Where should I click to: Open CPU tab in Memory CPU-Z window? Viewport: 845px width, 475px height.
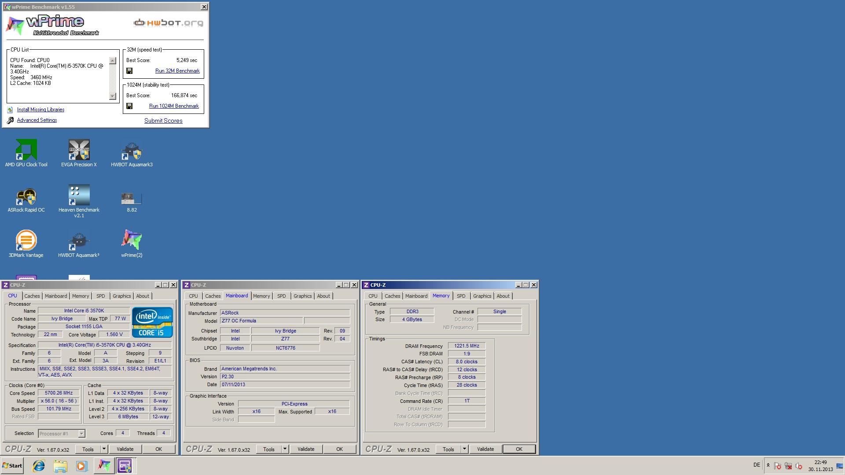[x=373, y=296]
